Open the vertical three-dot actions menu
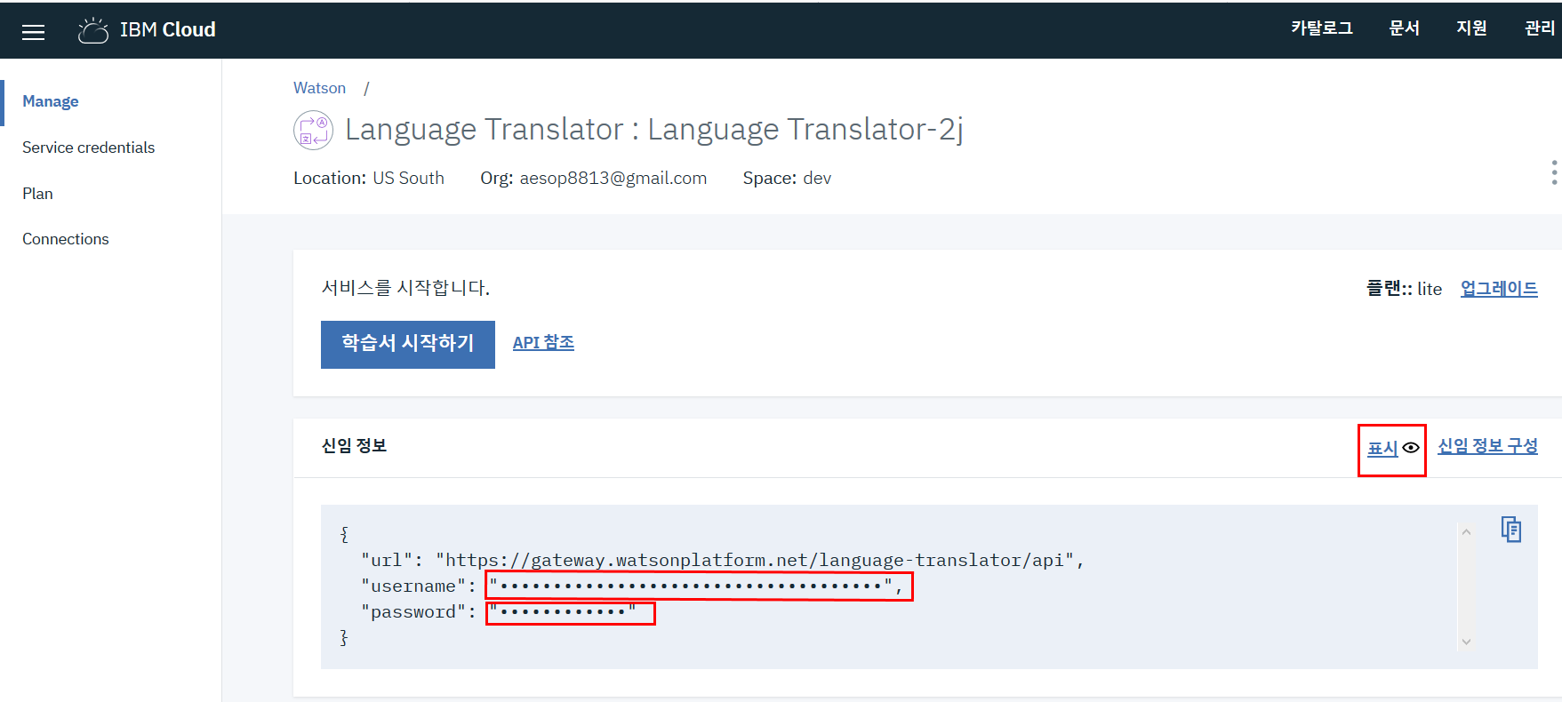The height and width of the screenshot is (702, 1562). (1554, 172)
